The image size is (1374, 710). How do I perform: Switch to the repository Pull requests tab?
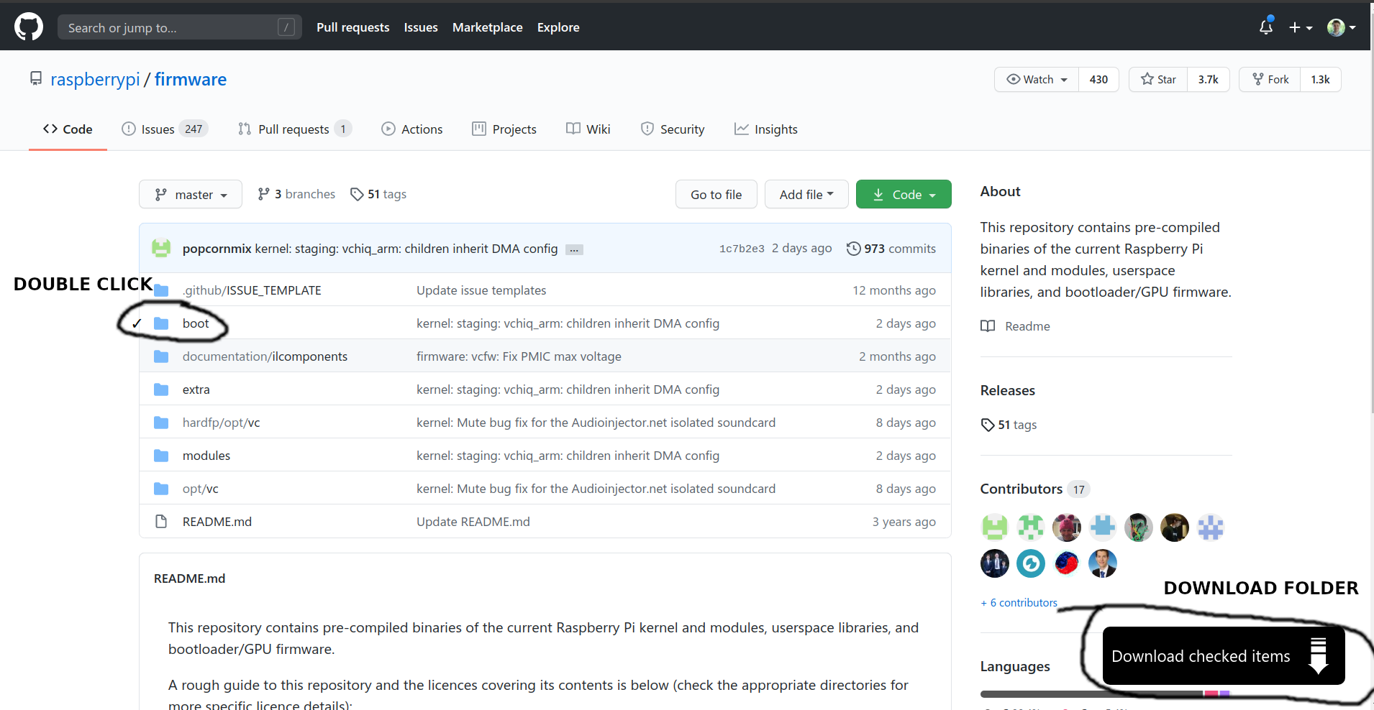[294, 129]
